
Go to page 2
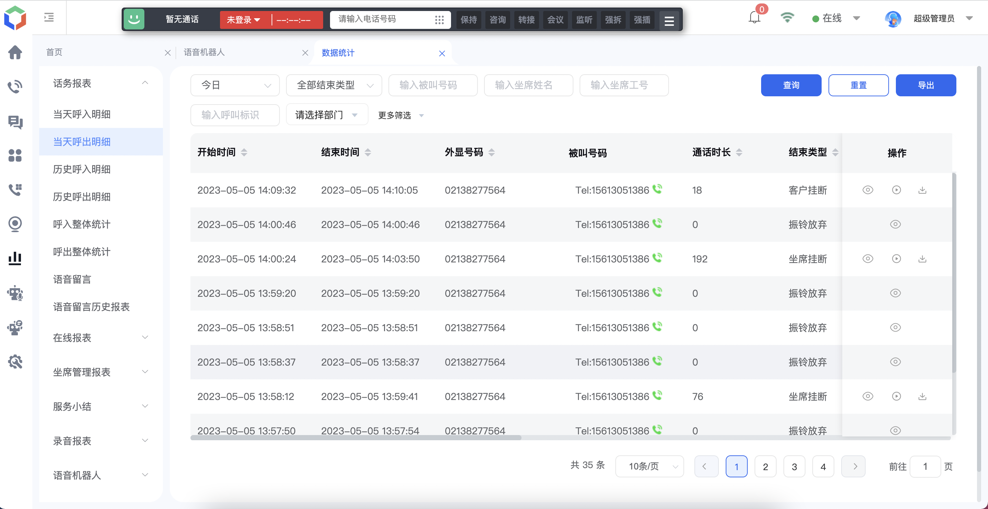765,466
